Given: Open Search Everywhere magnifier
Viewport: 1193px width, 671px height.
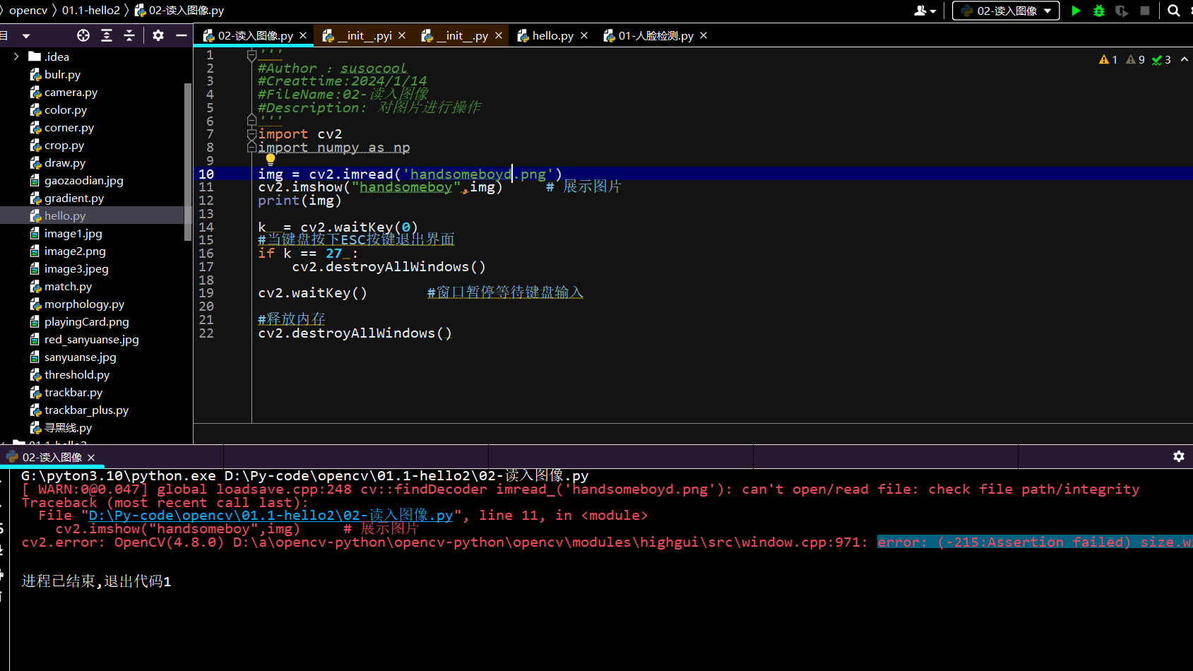Looking at the screenshot, I should pos(1173,11).
